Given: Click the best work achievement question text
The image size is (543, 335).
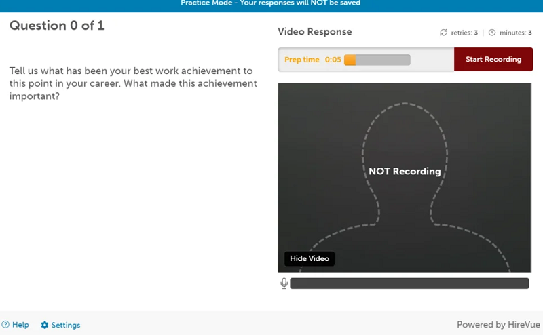Looking at the screenshot, I should click(x=132, y=83).
